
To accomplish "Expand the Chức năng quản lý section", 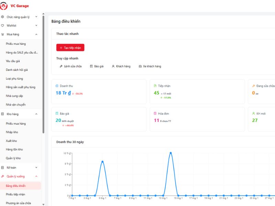I will [x=20, y=16].
